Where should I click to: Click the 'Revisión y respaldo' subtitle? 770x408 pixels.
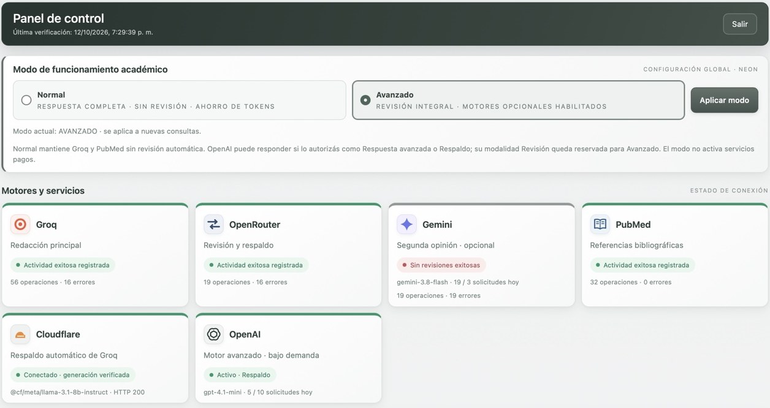[238, 246]
